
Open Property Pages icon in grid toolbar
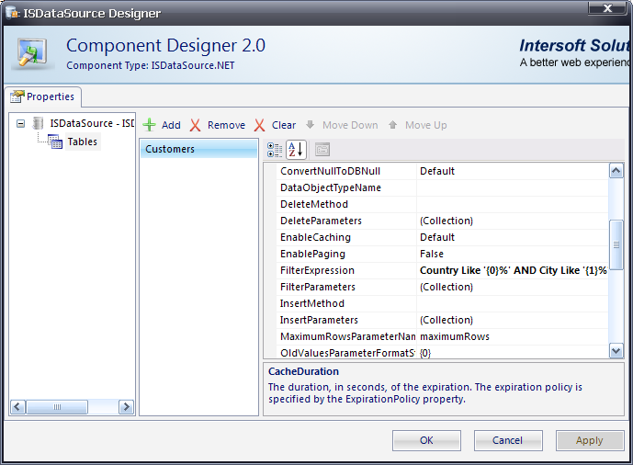[x=322, y=150]
